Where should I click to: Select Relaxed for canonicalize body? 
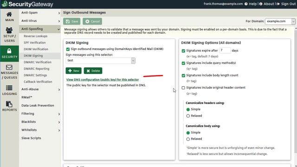188,139
